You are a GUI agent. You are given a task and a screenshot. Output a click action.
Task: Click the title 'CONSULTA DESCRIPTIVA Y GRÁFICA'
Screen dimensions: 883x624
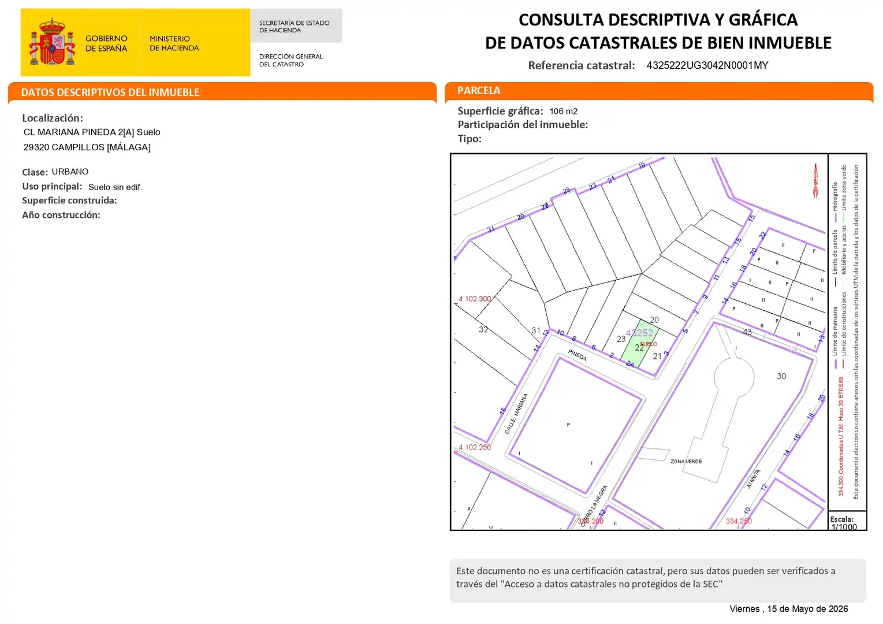(658, 20)
